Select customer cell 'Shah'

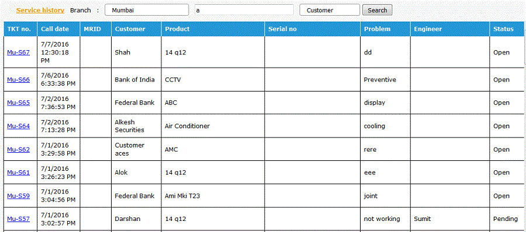[x=136, y=52]
